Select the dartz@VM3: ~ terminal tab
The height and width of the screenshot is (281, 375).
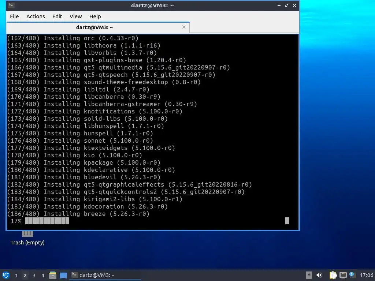[x=98, y=27]
